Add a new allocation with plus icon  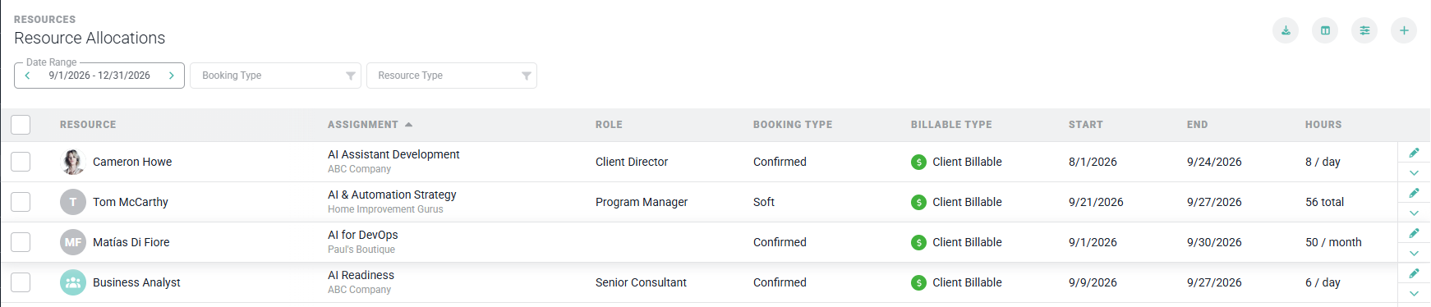[1404, 30]
